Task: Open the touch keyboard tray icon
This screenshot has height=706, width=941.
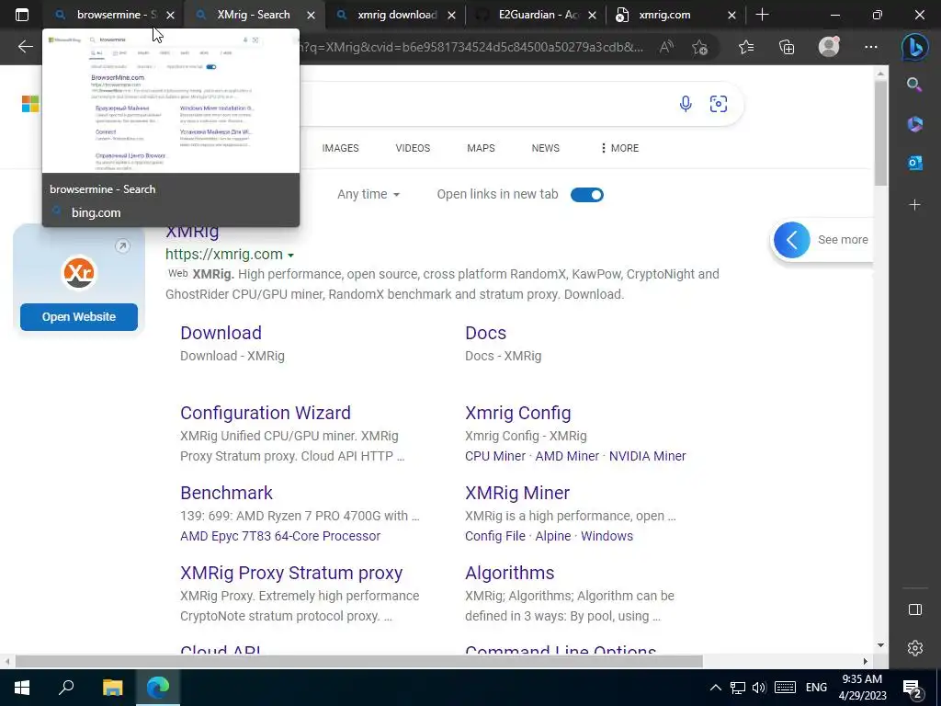Action: coord(785,688)
